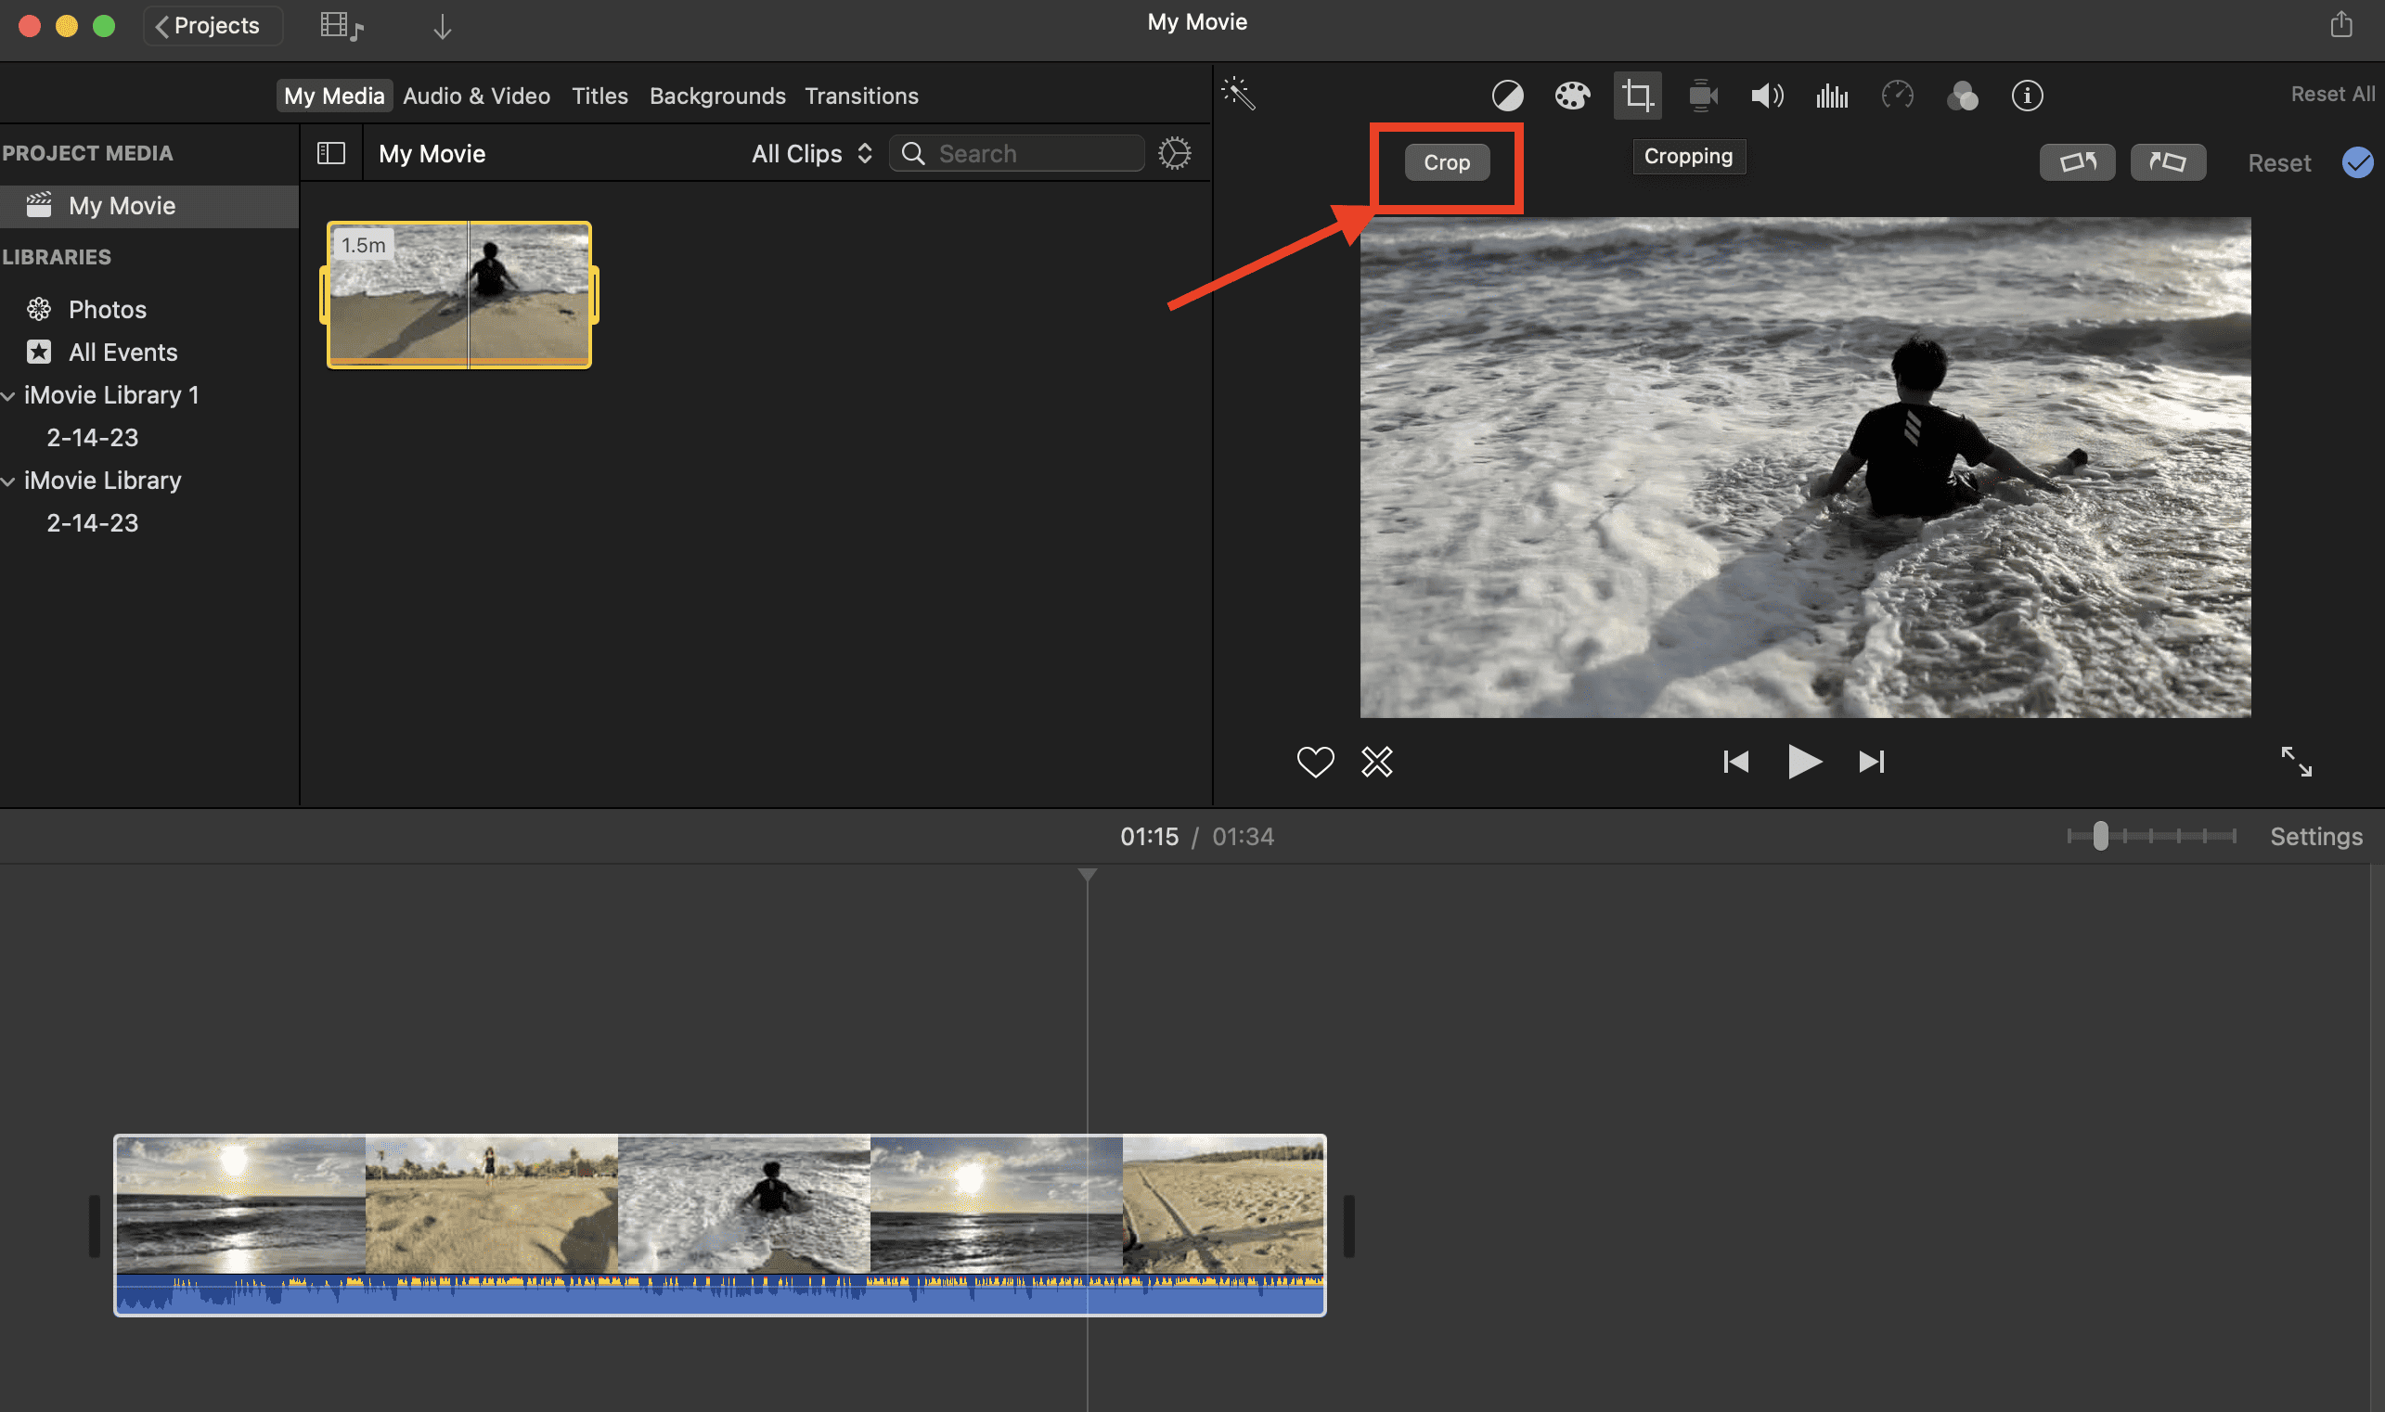Image resolution: width=2385 pixels, height=1412 pixels.
Task: Click Reset next to rotate buttons
Action: point(2278,162)
